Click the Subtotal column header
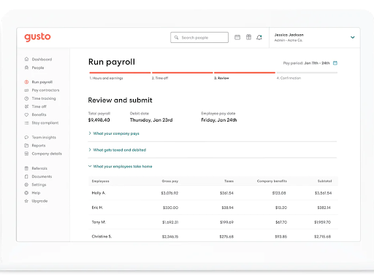 click(x=324, y=181)
